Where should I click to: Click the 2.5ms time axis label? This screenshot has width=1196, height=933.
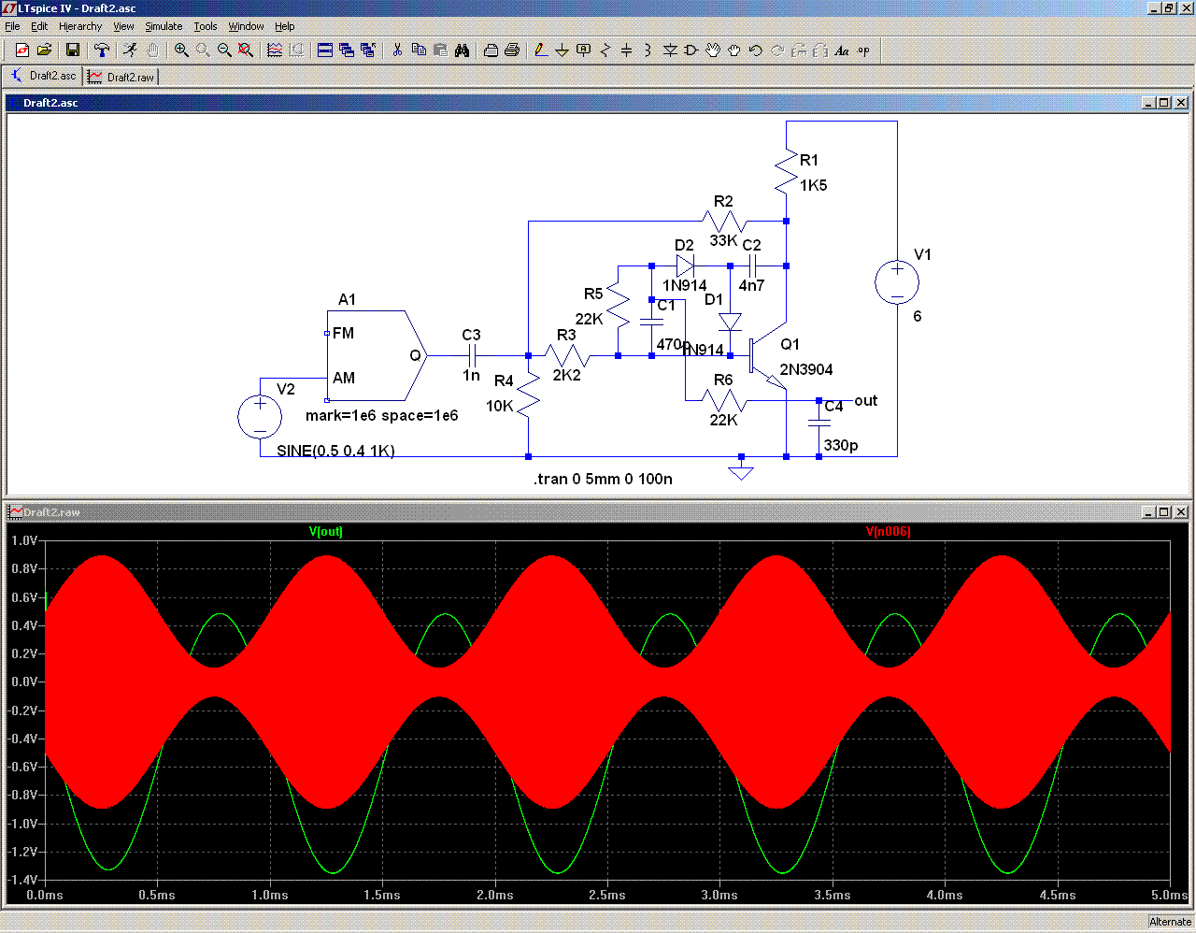coord(607,895)
